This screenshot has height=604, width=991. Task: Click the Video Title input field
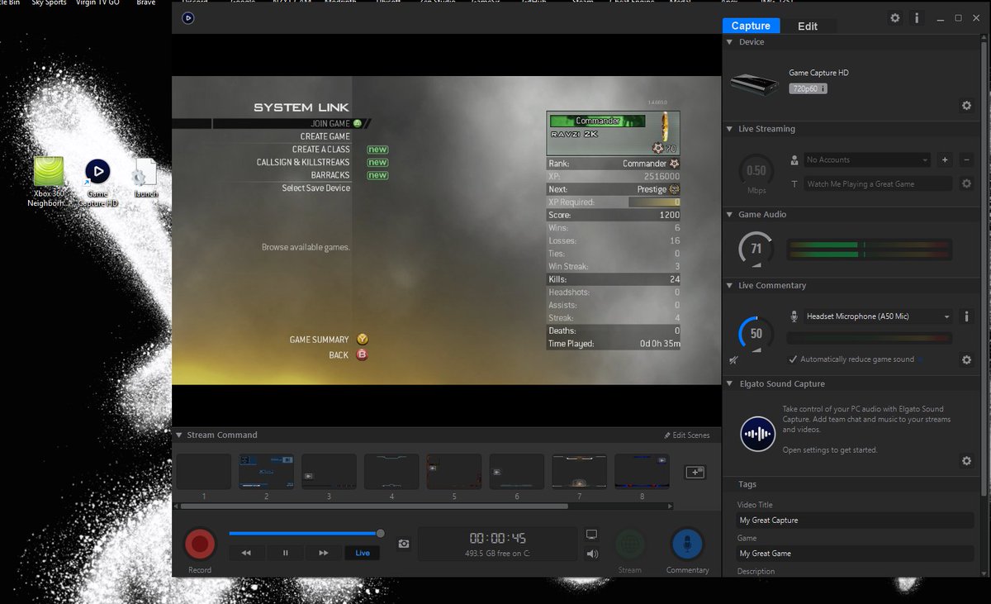click(x=856, y=521)
